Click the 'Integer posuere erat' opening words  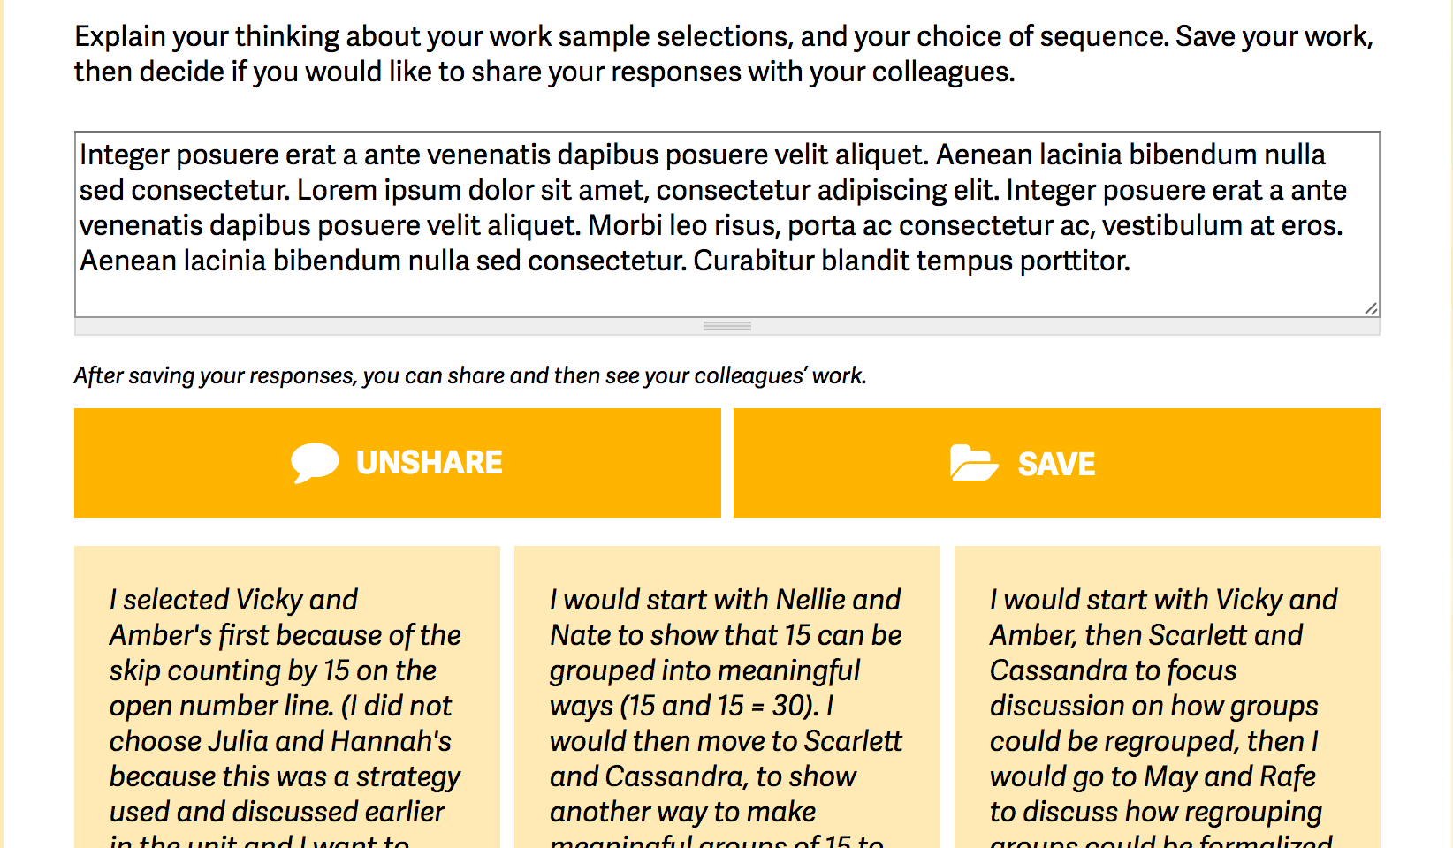(x=208, y=155)
